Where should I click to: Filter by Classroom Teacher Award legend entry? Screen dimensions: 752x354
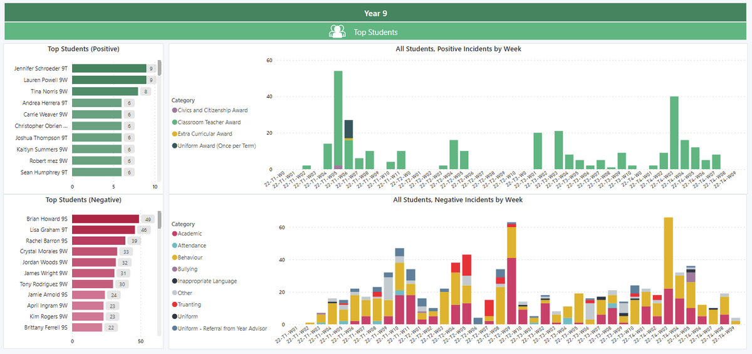pyautogui.click(x=209, y=122)
